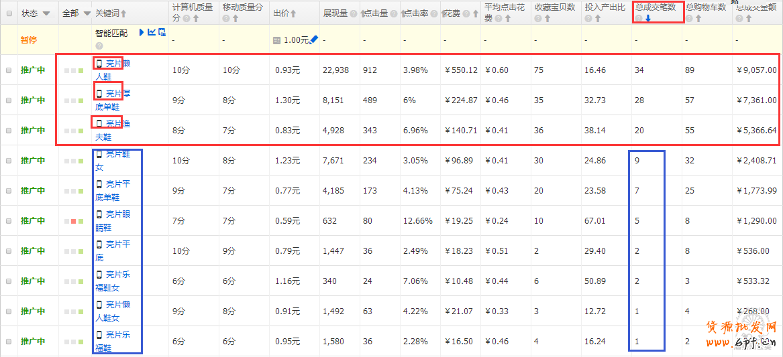
Task: Check the box for the 亮片懒人鞋 row
Action: point(9,70)
